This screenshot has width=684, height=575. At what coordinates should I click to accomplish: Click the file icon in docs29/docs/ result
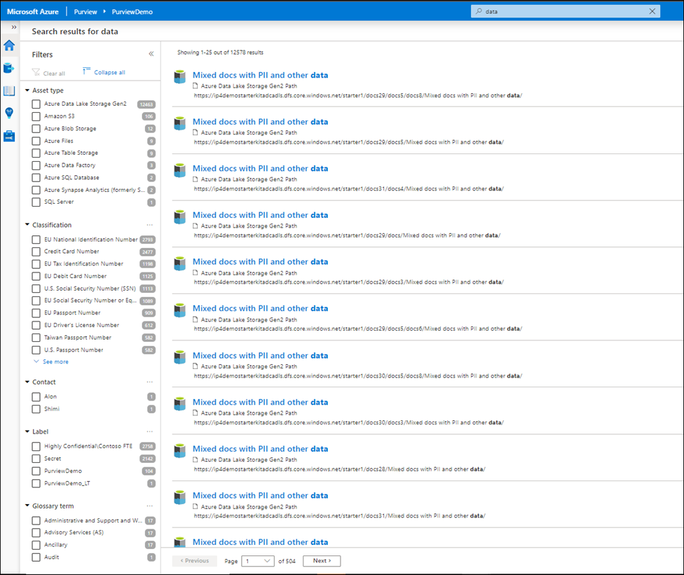click(196, 226)
